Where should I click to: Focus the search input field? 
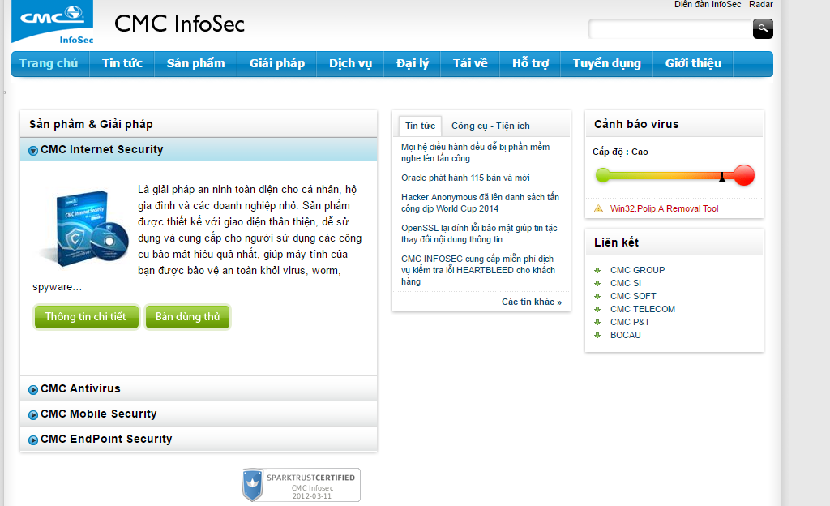(x=670, y=28)
